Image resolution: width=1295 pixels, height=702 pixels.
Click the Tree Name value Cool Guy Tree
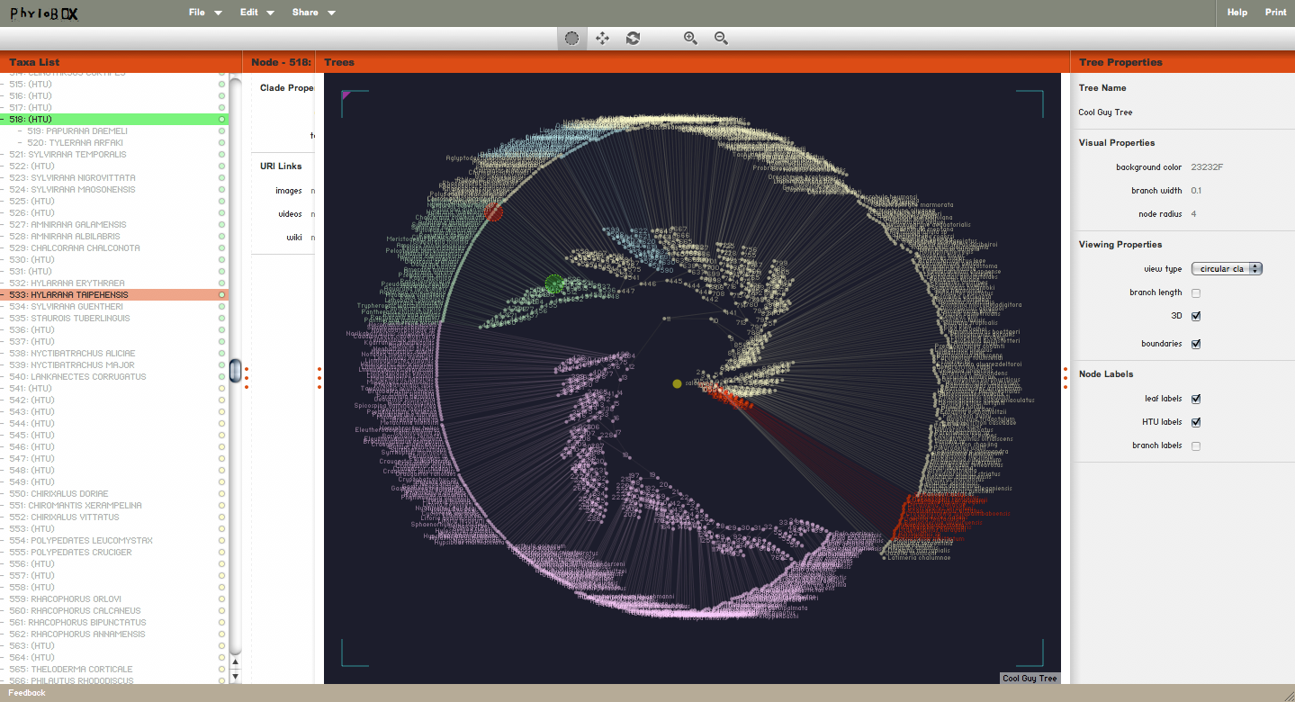click(1105, 112)
